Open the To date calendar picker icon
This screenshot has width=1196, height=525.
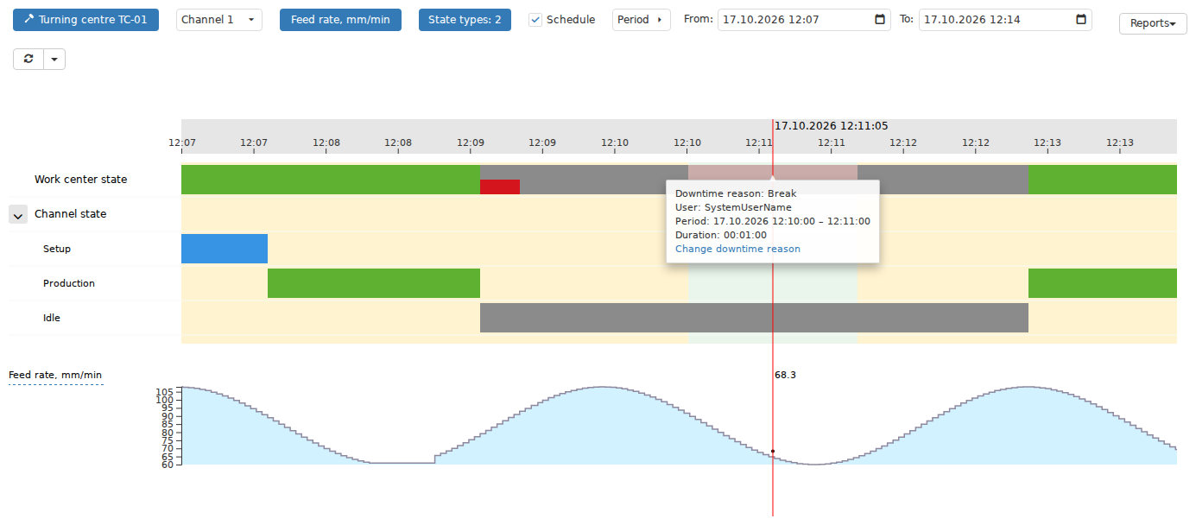(x=1081, y=19)
